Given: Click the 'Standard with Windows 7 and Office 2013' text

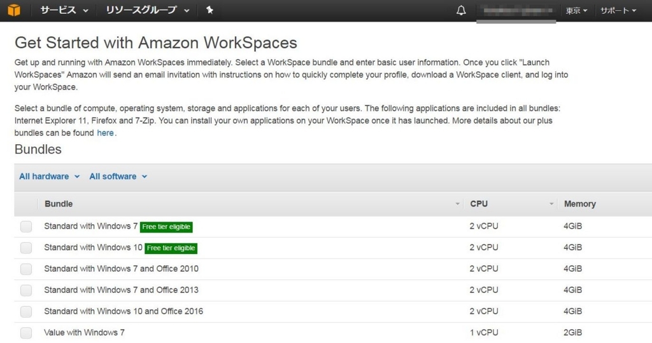Looking at the screenshot, I should pos(122,290).
